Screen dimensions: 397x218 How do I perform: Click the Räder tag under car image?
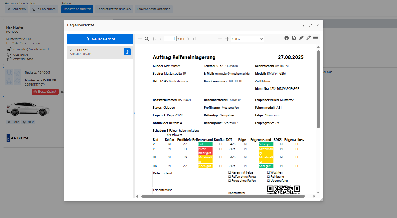[28, 122]
